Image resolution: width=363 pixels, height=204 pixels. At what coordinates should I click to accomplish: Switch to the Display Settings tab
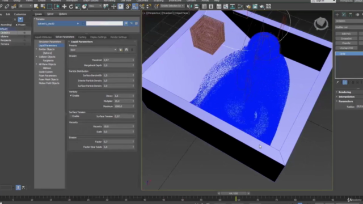(x=98, y=37)
